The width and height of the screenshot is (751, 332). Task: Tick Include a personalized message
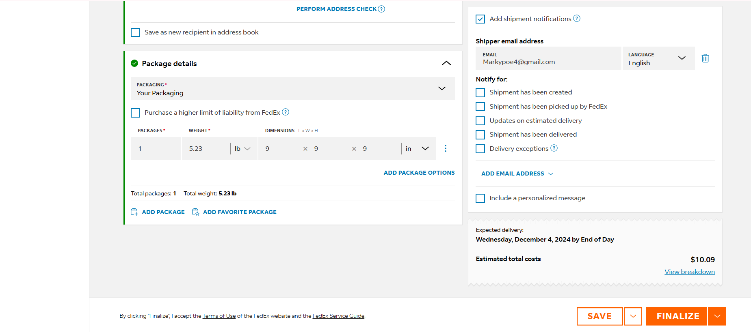(x=480, y=198)
